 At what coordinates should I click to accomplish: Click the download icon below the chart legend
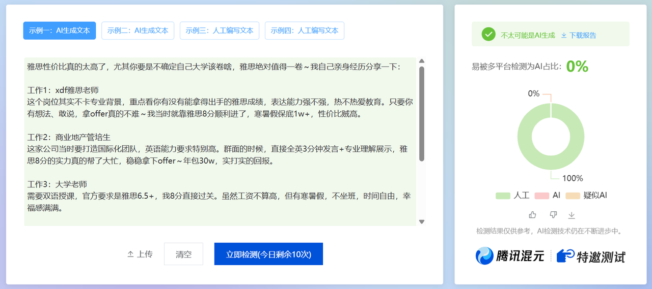pyautogui.click(x=572, y=215)
